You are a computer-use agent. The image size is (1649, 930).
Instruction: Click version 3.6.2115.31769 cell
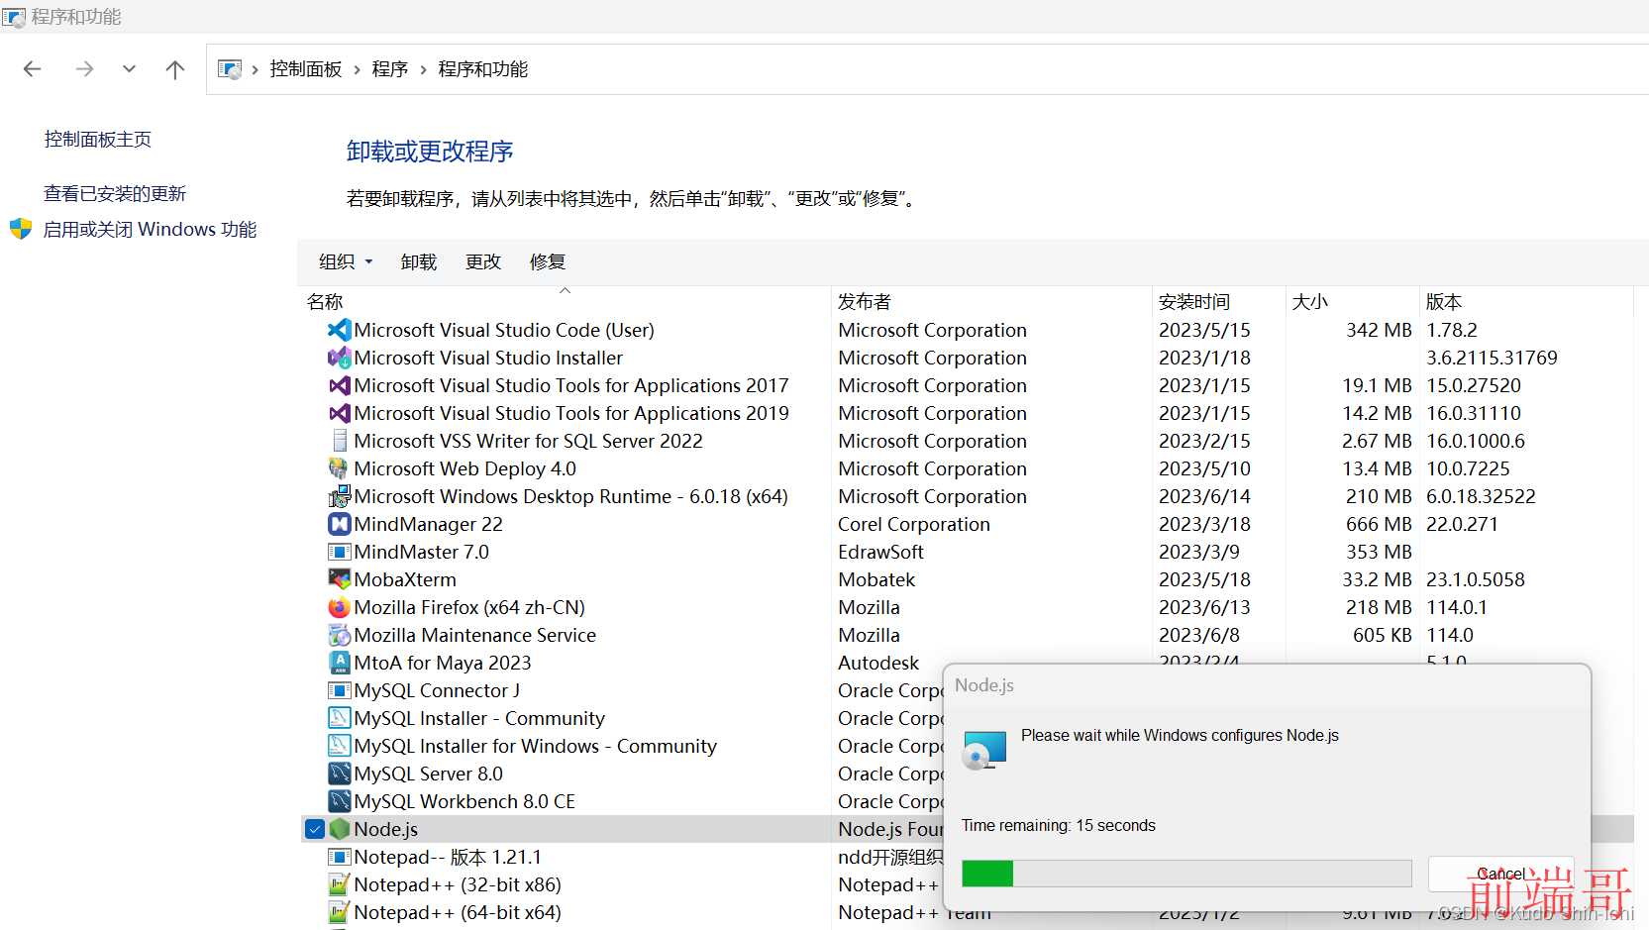(x=1492, y=358)
